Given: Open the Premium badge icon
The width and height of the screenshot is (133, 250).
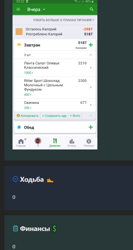Looking at the screenshot, I should click(x=89, y=141).
